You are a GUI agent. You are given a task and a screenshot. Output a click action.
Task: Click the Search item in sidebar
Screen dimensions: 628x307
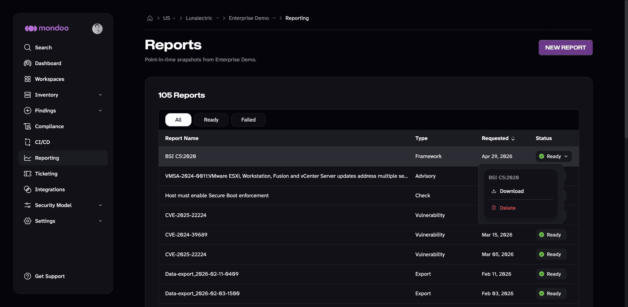point(63,47)
